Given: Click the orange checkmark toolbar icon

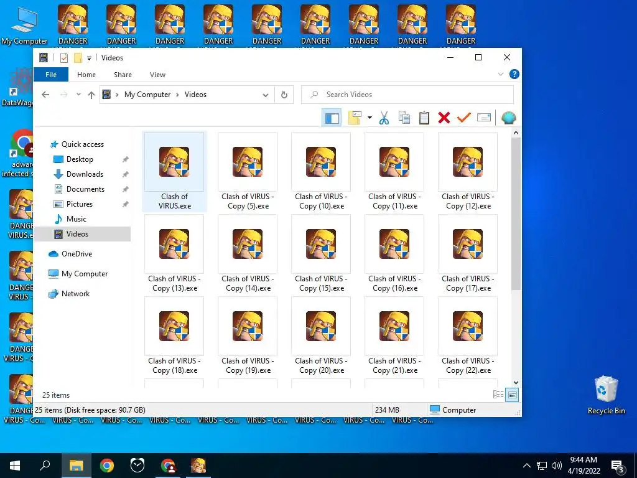Looking at the screenshot, I should click(464, 118).
